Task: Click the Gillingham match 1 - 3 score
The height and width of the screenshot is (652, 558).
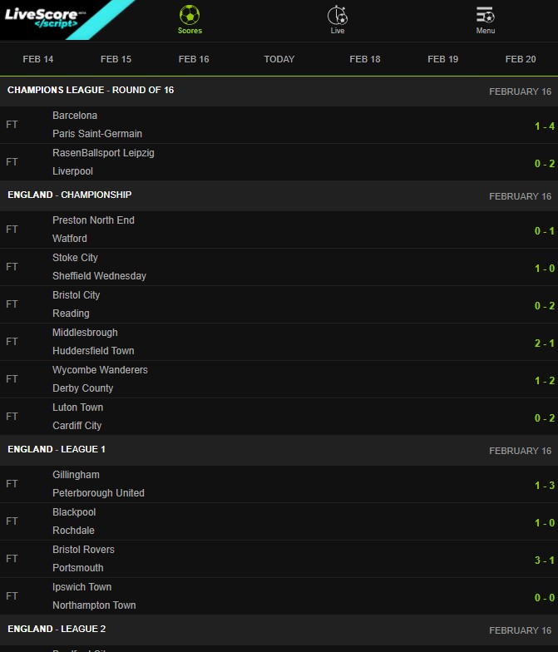Action: (x=544, y=486)
